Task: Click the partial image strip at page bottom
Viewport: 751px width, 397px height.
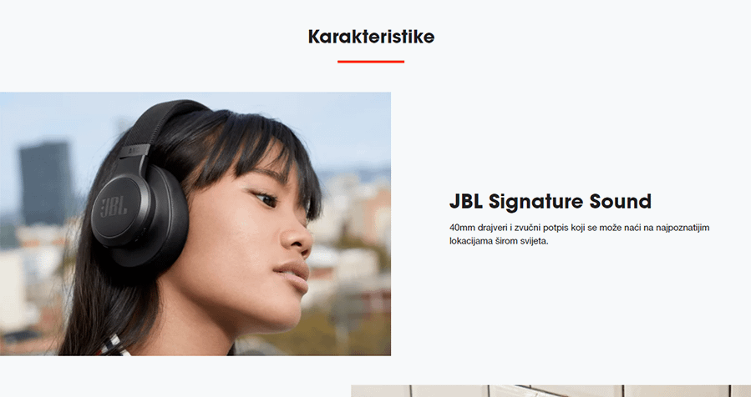Action: [x=551, y=391]
